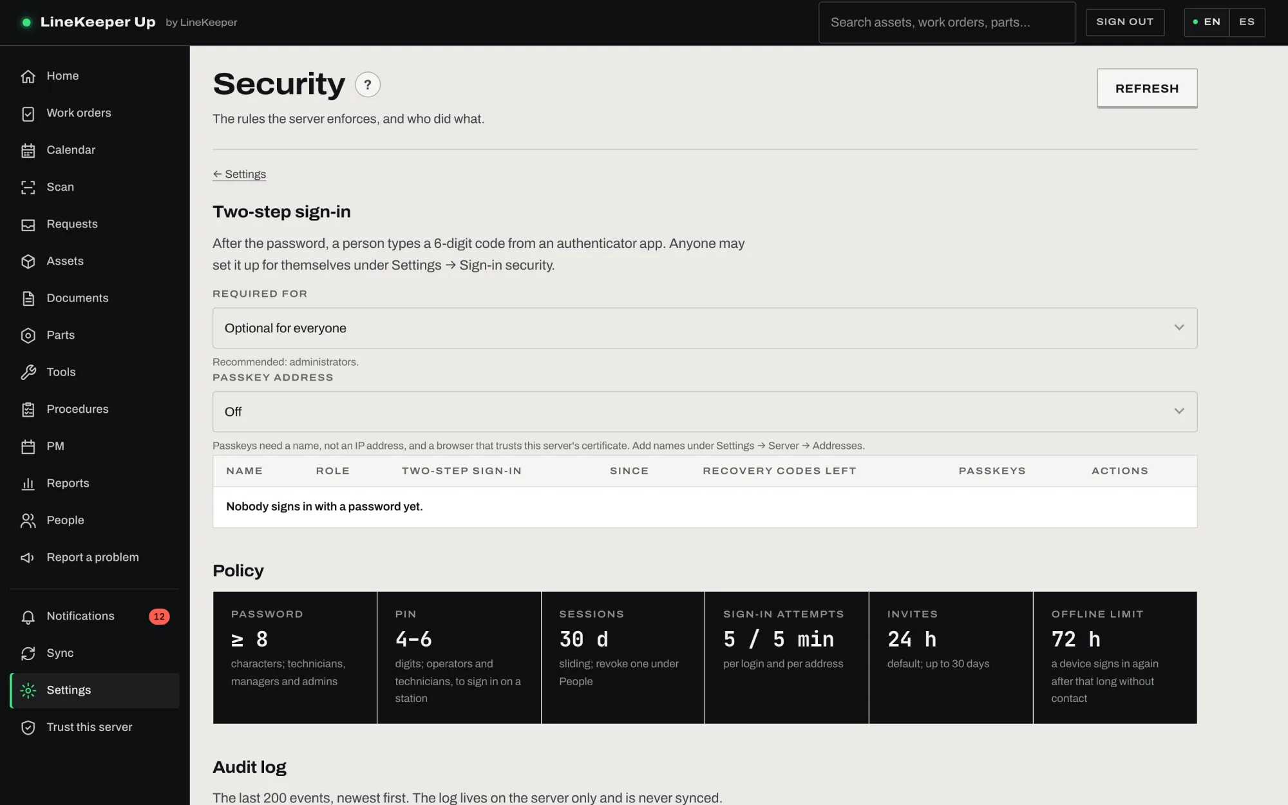
Task: Select the People menu item
Action: [x=95, y=520]
